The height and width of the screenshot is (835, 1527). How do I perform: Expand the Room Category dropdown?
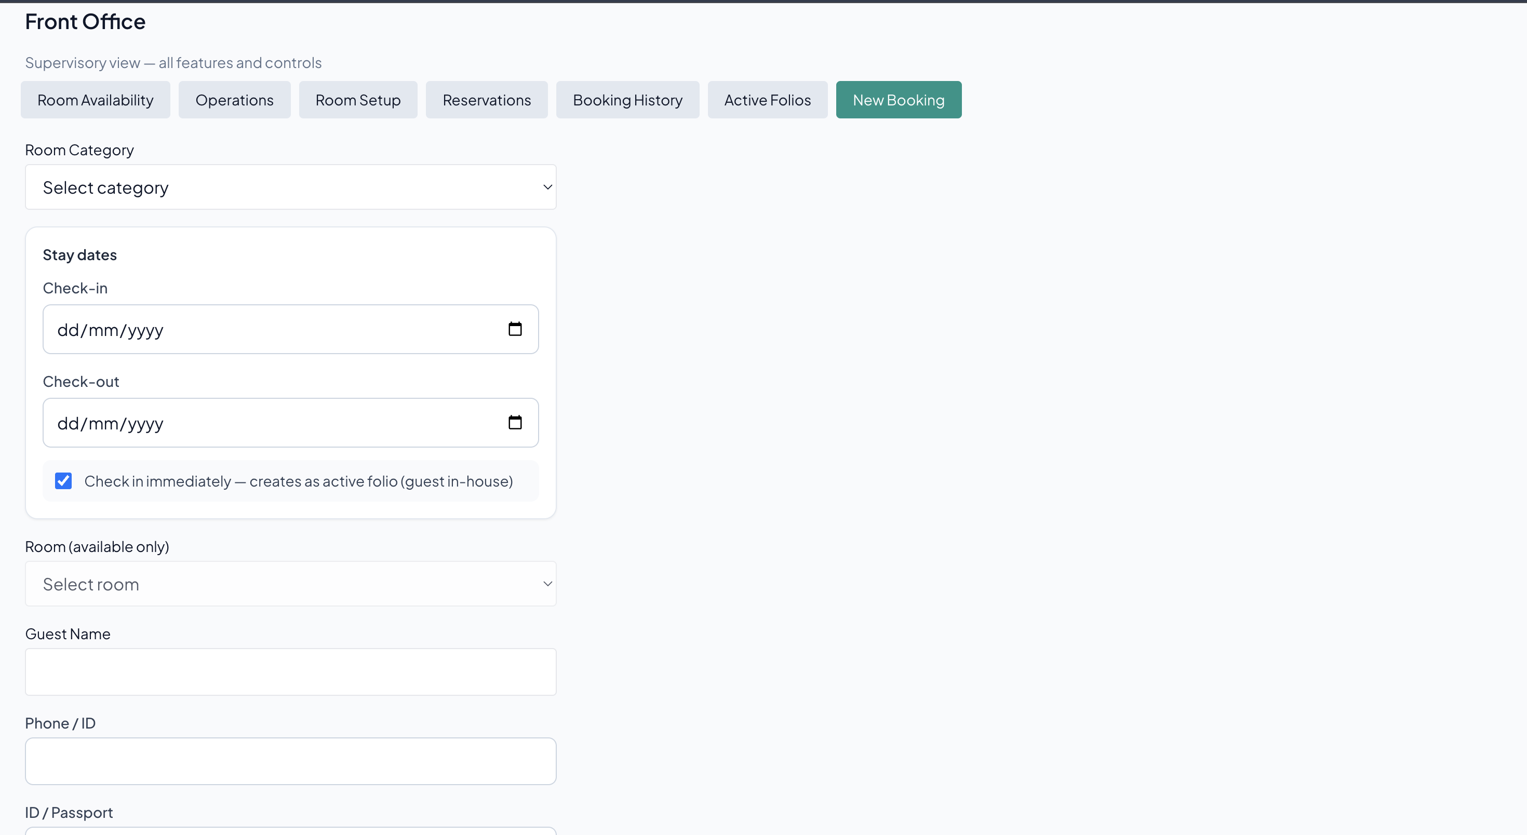point(290,187)
